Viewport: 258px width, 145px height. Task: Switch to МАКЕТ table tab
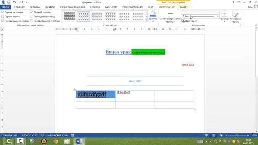tap(184, 7)
